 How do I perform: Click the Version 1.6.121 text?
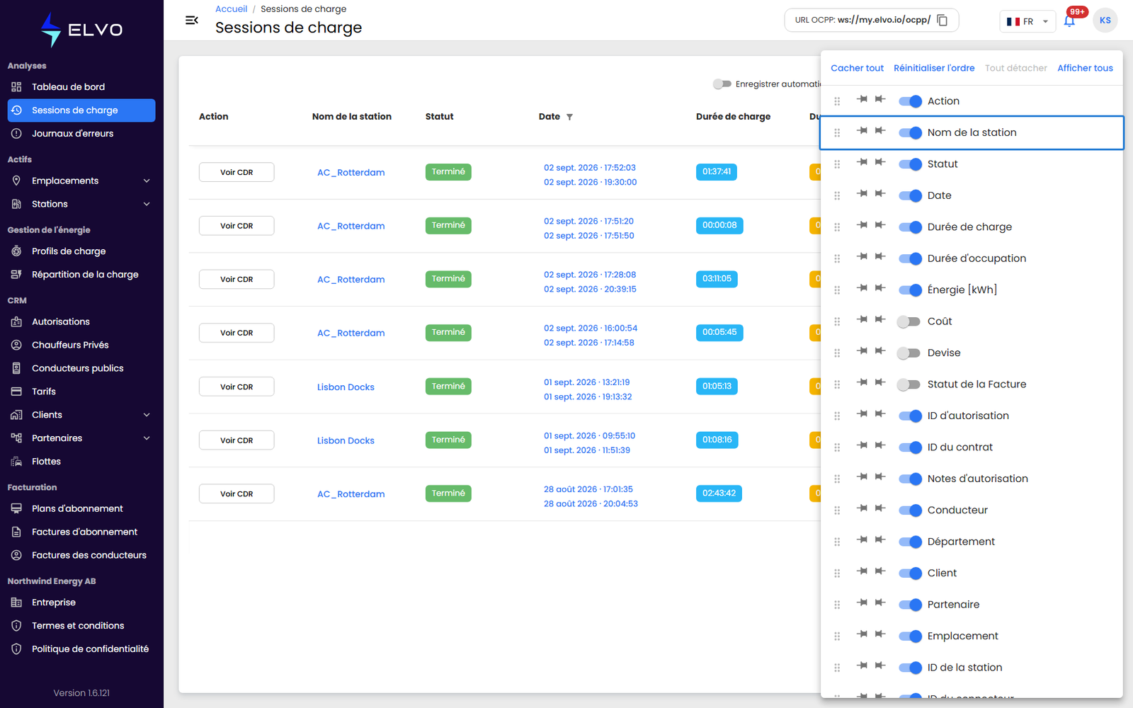81,693
